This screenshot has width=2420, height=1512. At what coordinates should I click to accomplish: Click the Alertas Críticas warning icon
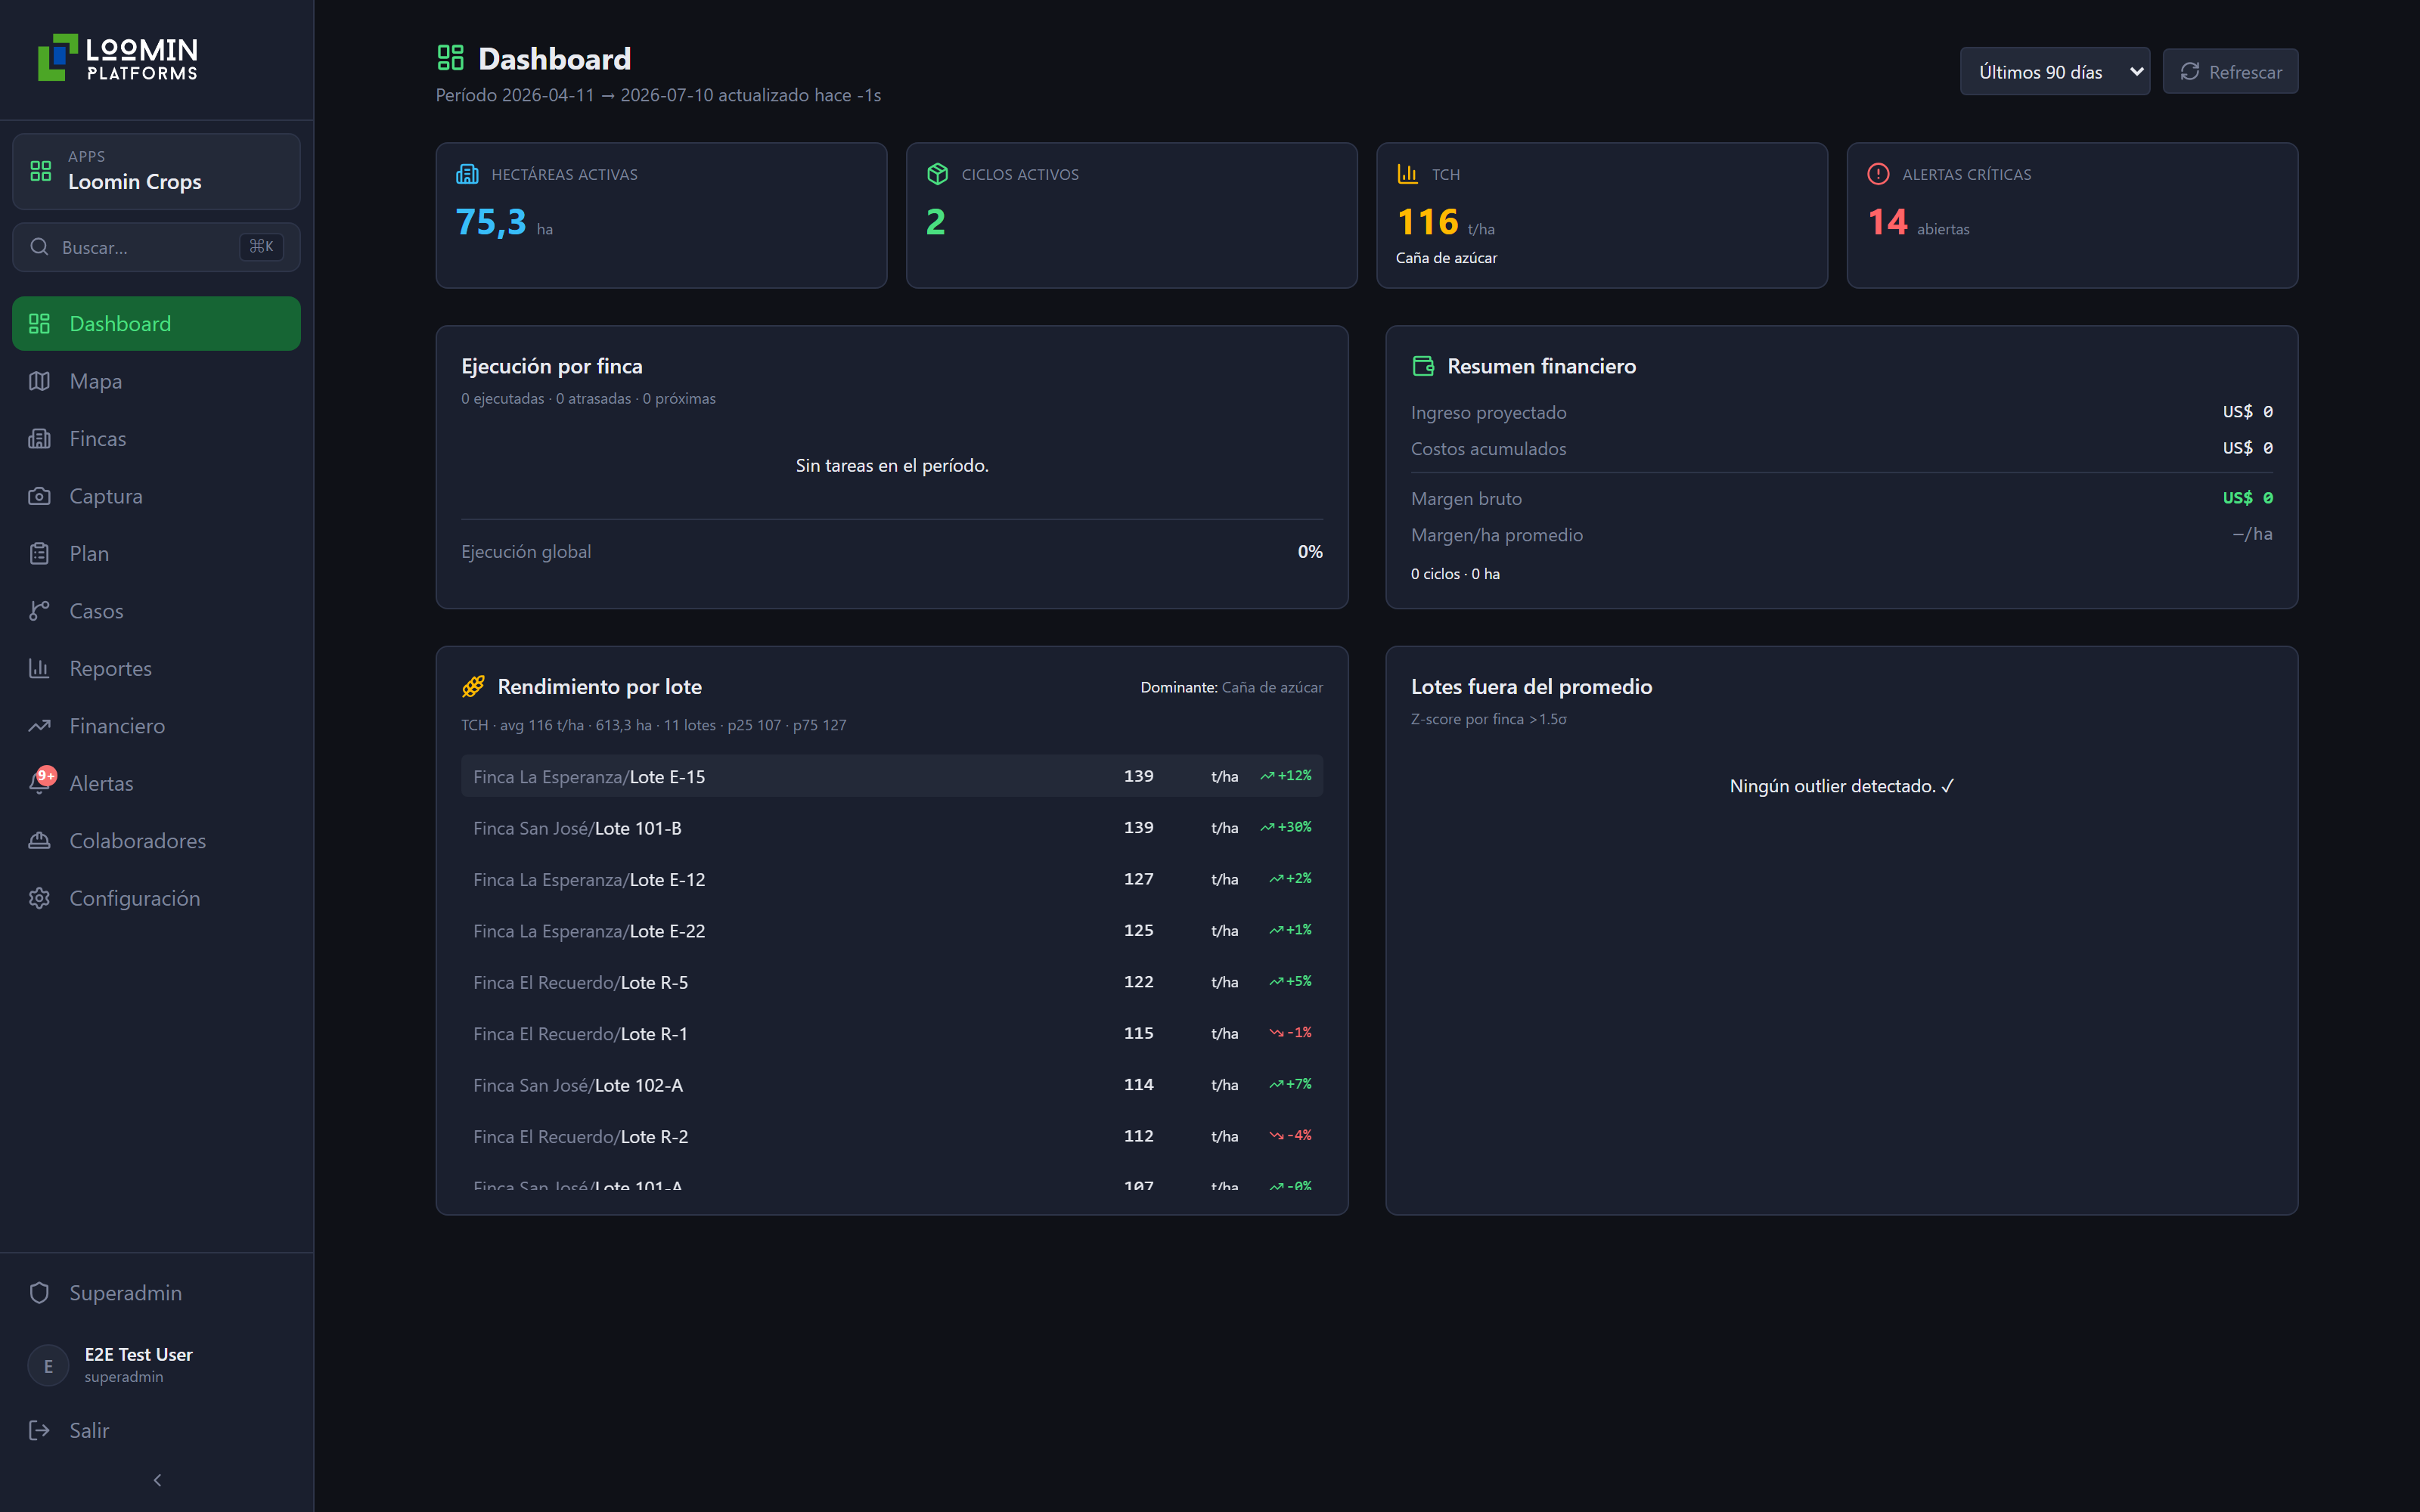[1878, 174]
